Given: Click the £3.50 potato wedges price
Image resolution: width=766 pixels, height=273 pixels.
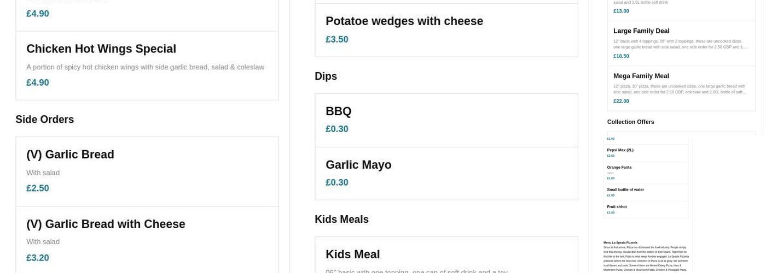Looking at the screenshot, I should point(337,39).
